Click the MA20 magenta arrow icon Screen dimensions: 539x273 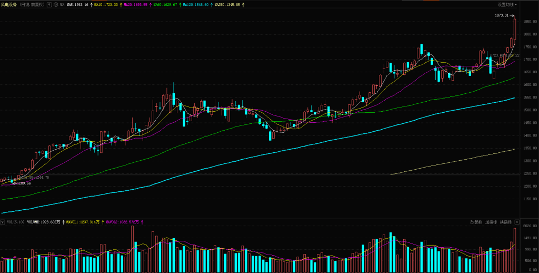pos(150,4)
